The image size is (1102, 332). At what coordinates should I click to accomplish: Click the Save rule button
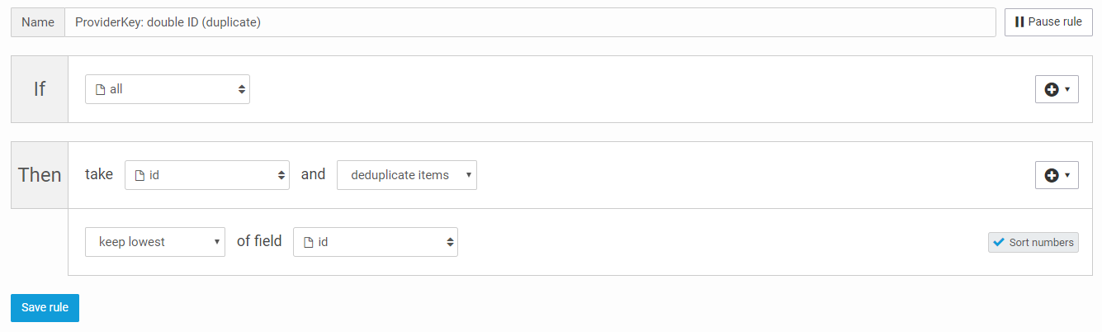click(45, 307)
